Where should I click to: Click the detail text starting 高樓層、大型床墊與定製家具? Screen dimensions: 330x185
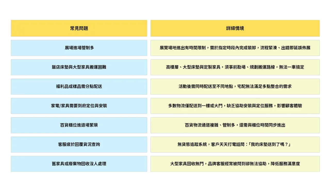pos(235,67)
